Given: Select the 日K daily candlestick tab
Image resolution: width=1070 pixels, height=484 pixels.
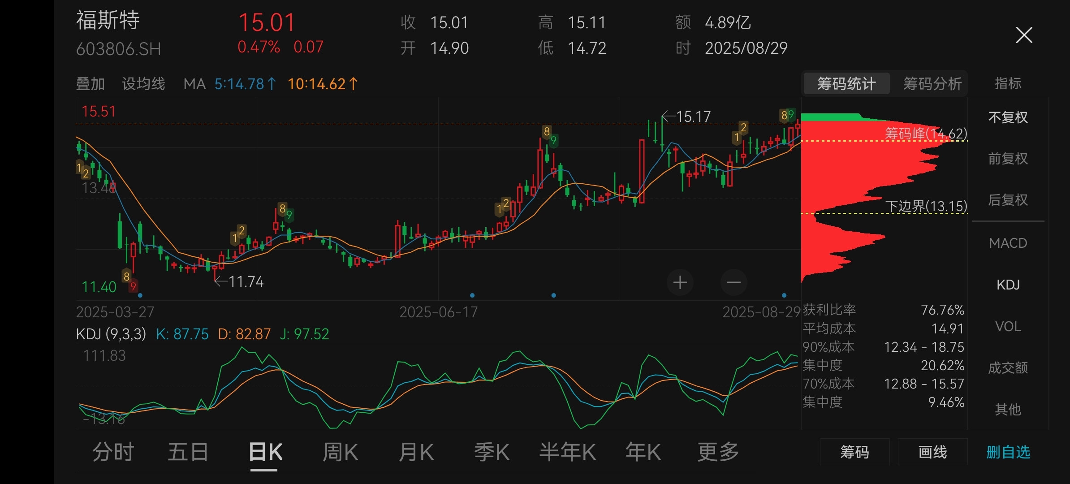Looking at the screenshot, I should [x=265, y=452].
